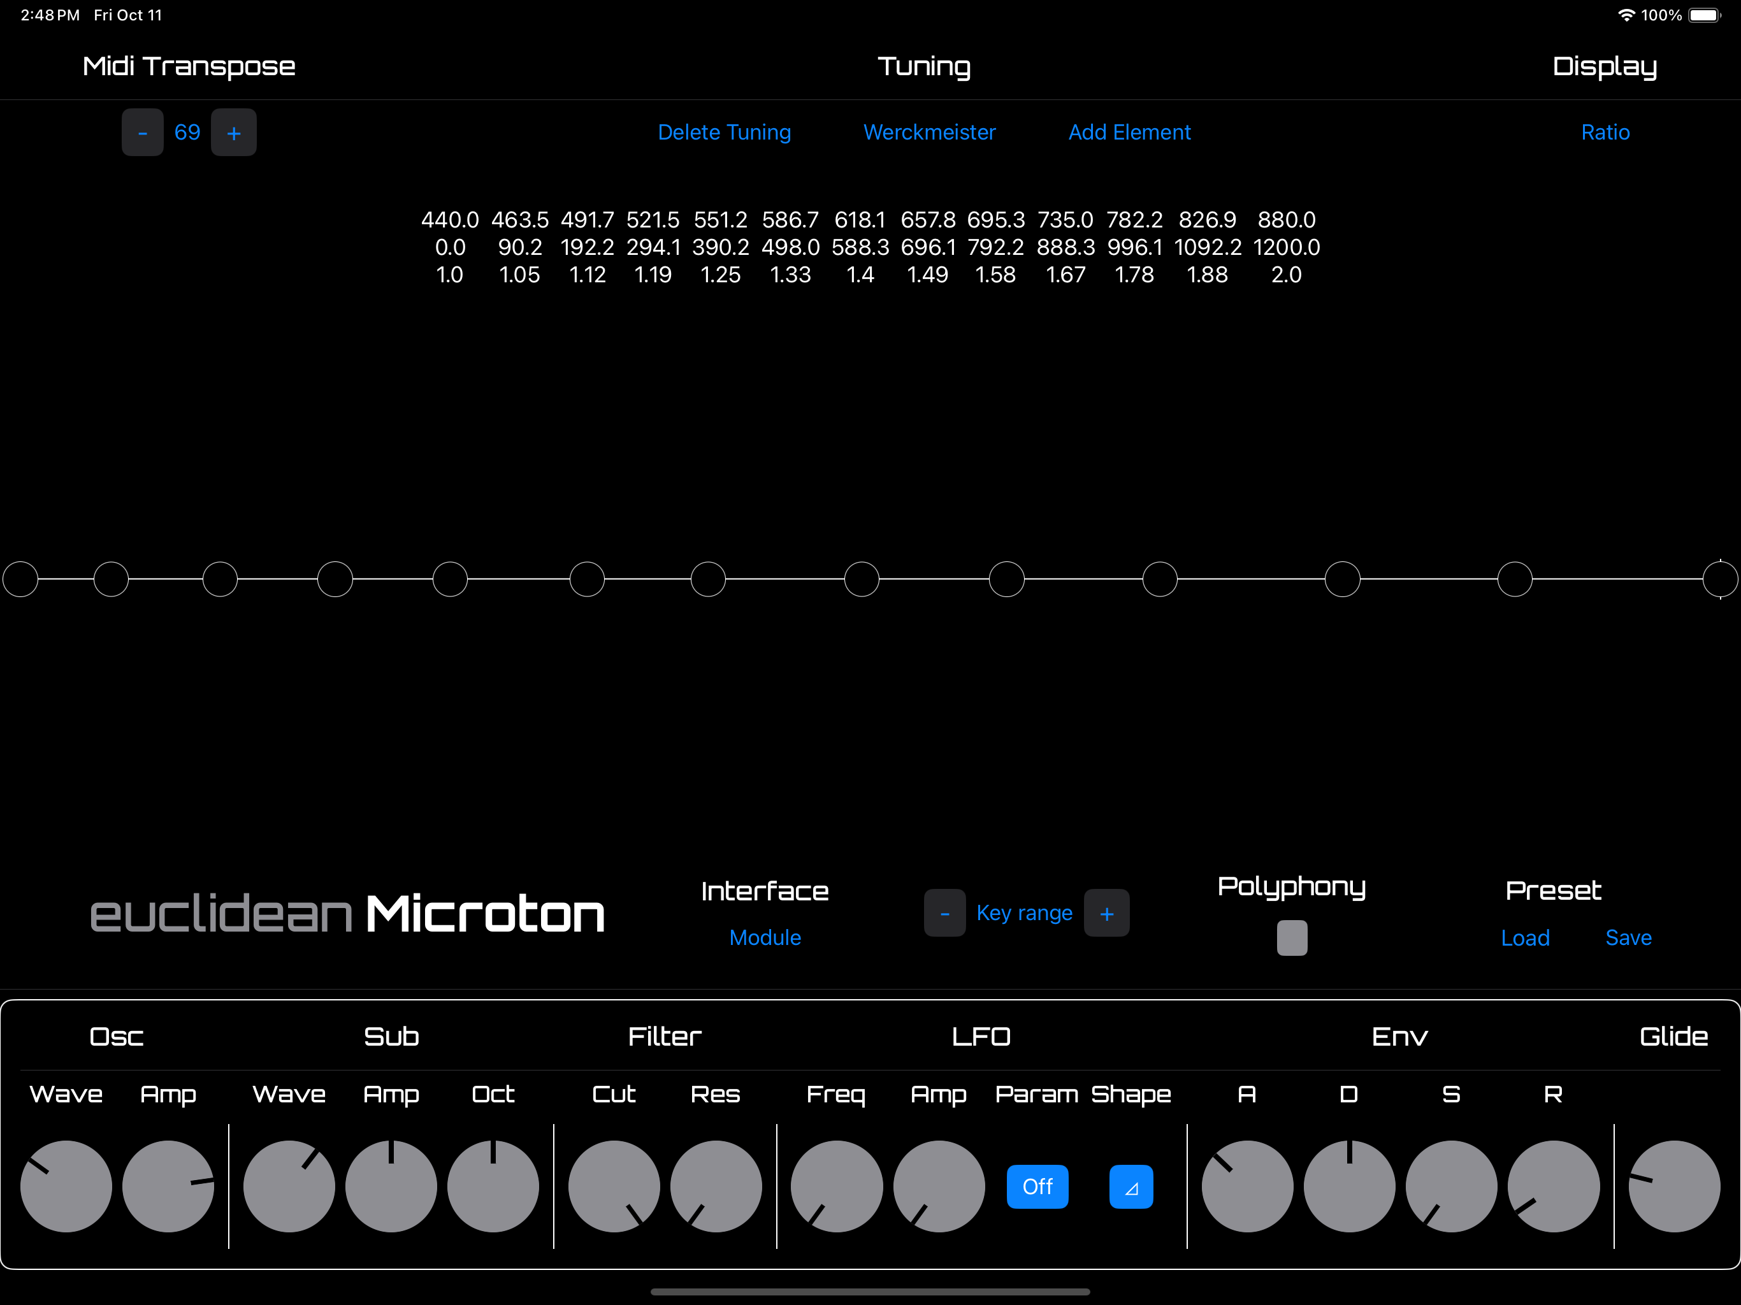Click the 90.2 cents value

(x=520, y=247)
